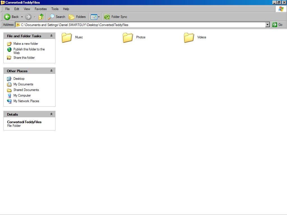The image size is (287, 215).
Task: Click the Share this folder link
Action: (24, 58)
